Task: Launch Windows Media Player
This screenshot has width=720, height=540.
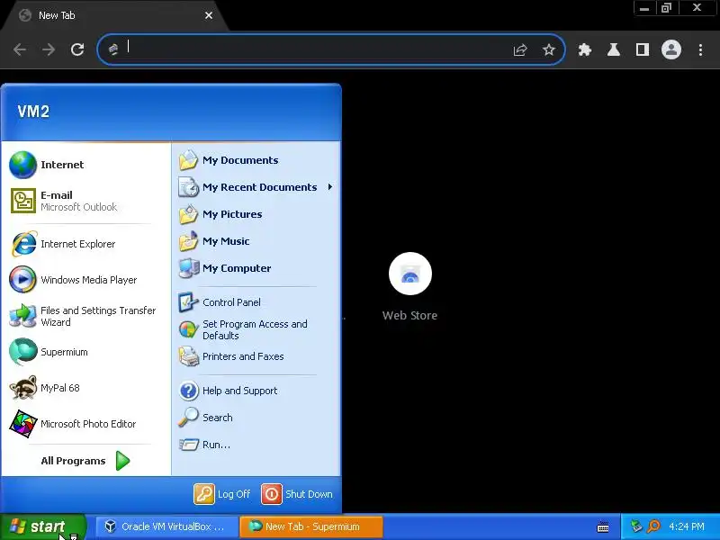Action: click(x=85, y=280)
